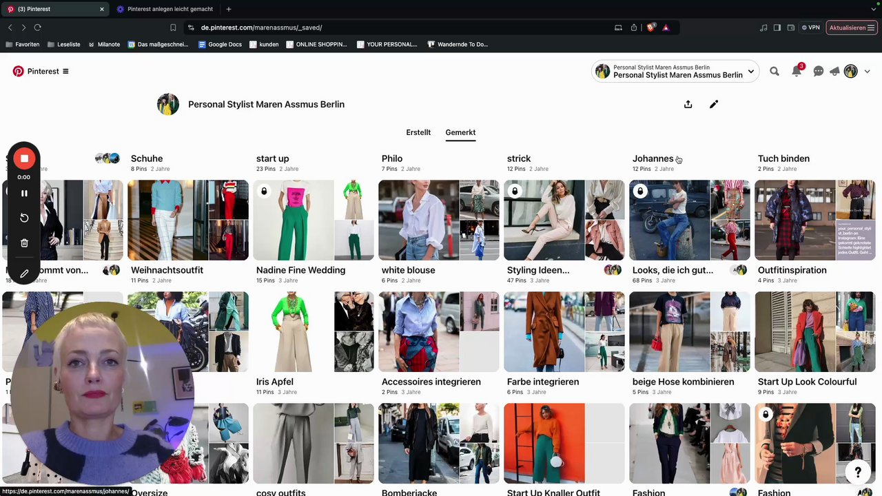Viewport: 882px width, 496px height.
Task: Click the Aktualisieren update button
Action: click(852, 28)
